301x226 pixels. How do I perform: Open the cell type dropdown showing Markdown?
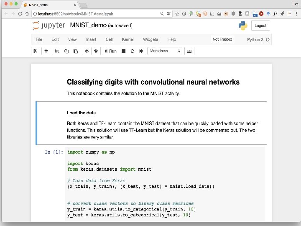pos(165,51)
